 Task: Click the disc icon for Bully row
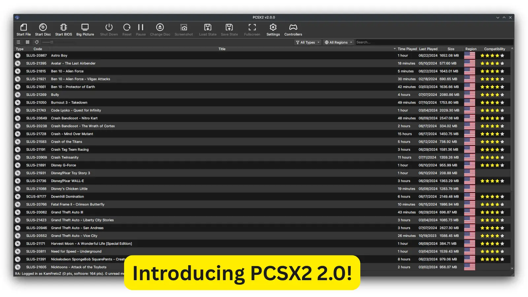tap(18, 95)
